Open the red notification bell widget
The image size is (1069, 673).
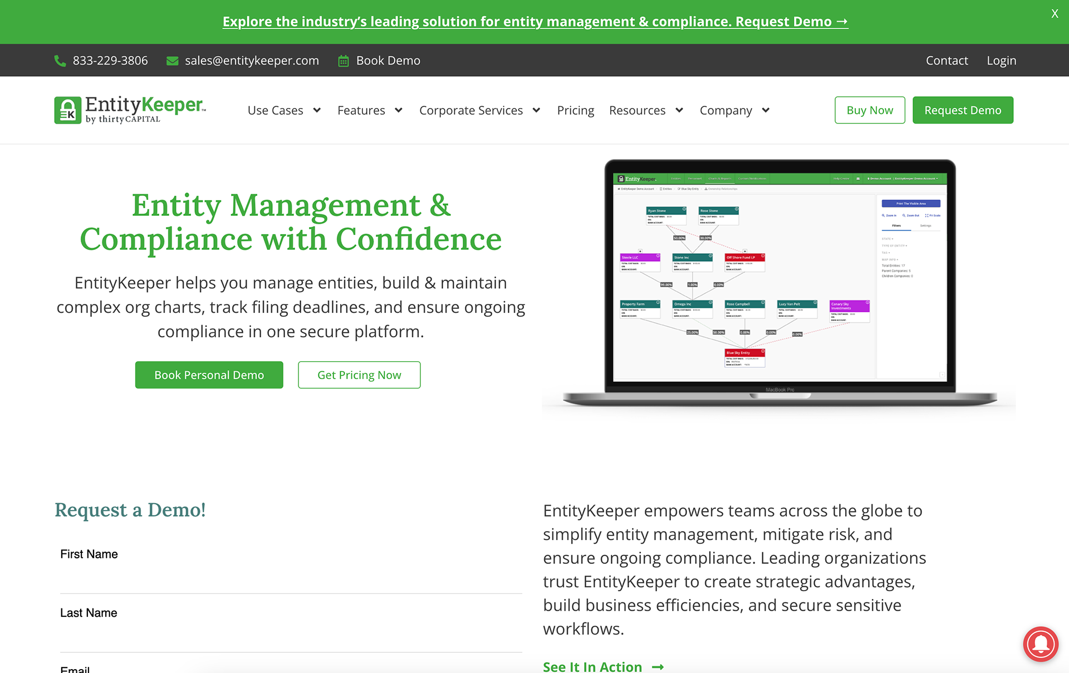click(1040, 644)
